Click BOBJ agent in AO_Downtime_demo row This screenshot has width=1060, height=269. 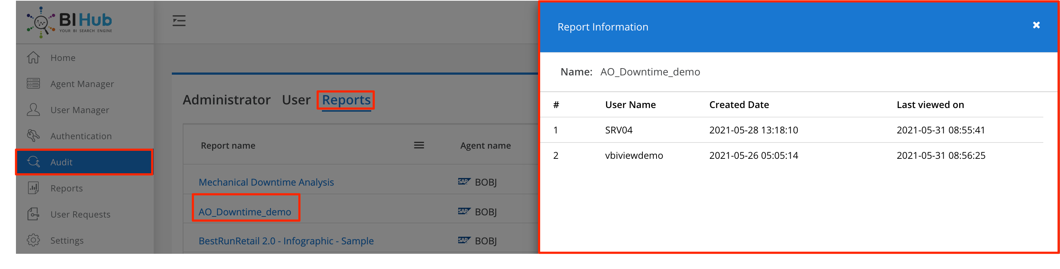point(486,212)
